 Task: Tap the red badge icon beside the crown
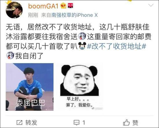pos(70,6)
